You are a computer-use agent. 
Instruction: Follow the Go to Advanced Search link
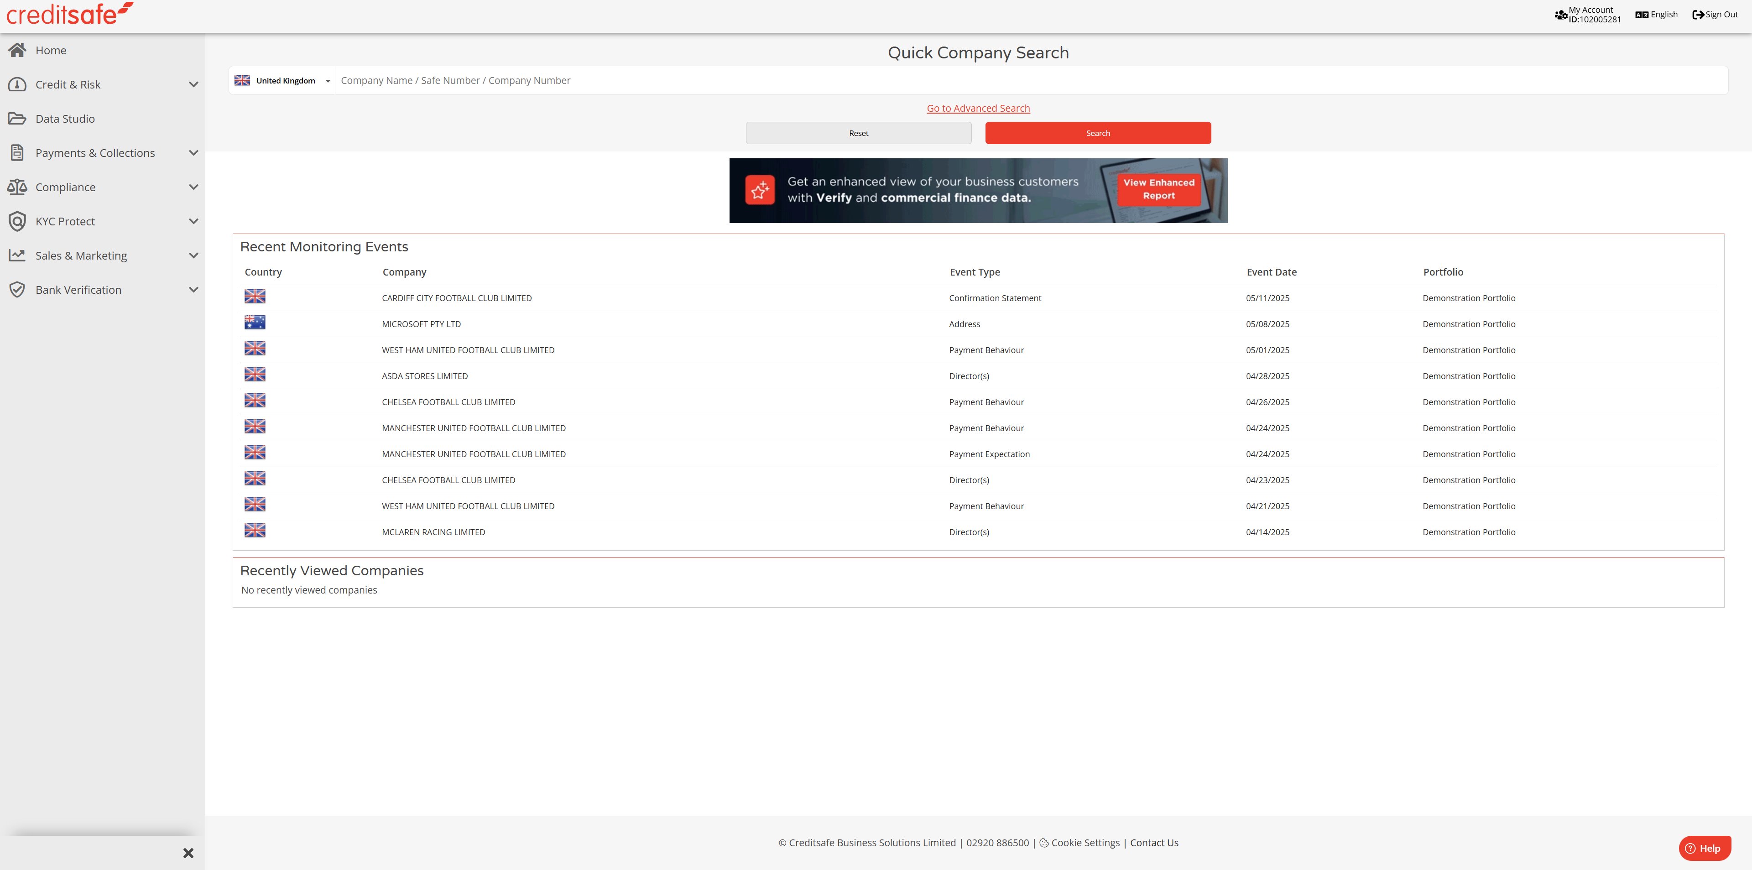tap(978, 108)
